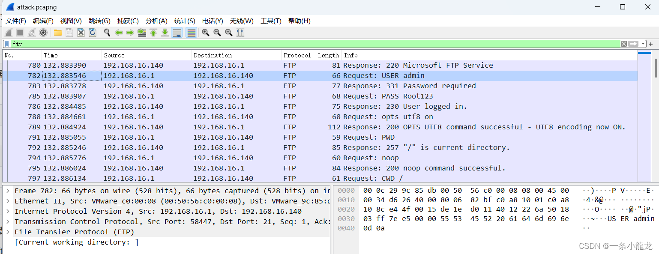Click hex offset 0030 bytes row
The height and width of the screenshot is (254, 659).
[466, 219]
